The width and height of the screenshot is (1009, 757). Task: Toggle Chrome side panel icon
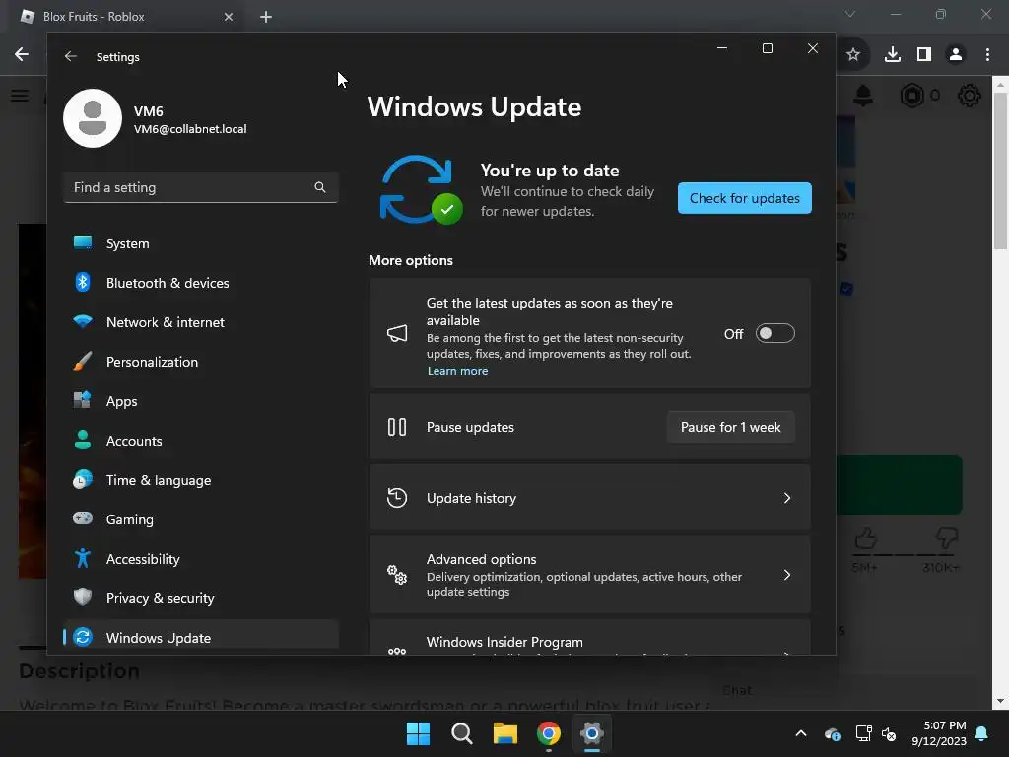[x=924, y=55]
